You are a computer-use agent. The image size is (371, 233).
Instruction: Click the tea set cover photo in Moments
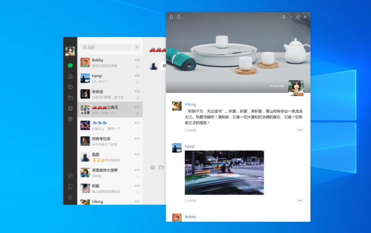[238, 52]
